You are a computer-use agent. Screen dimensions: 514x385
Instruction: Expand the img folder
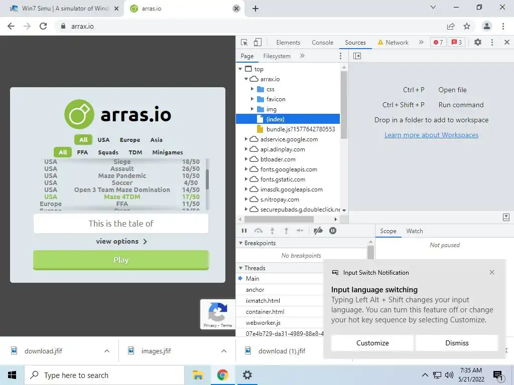(x=252, y=109)
